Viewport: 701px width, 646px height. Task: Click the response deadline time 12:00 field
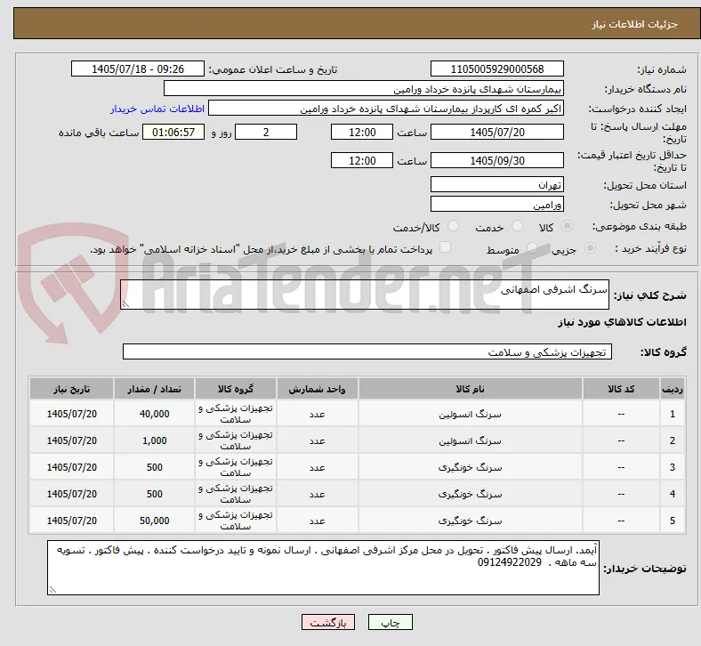362,132
